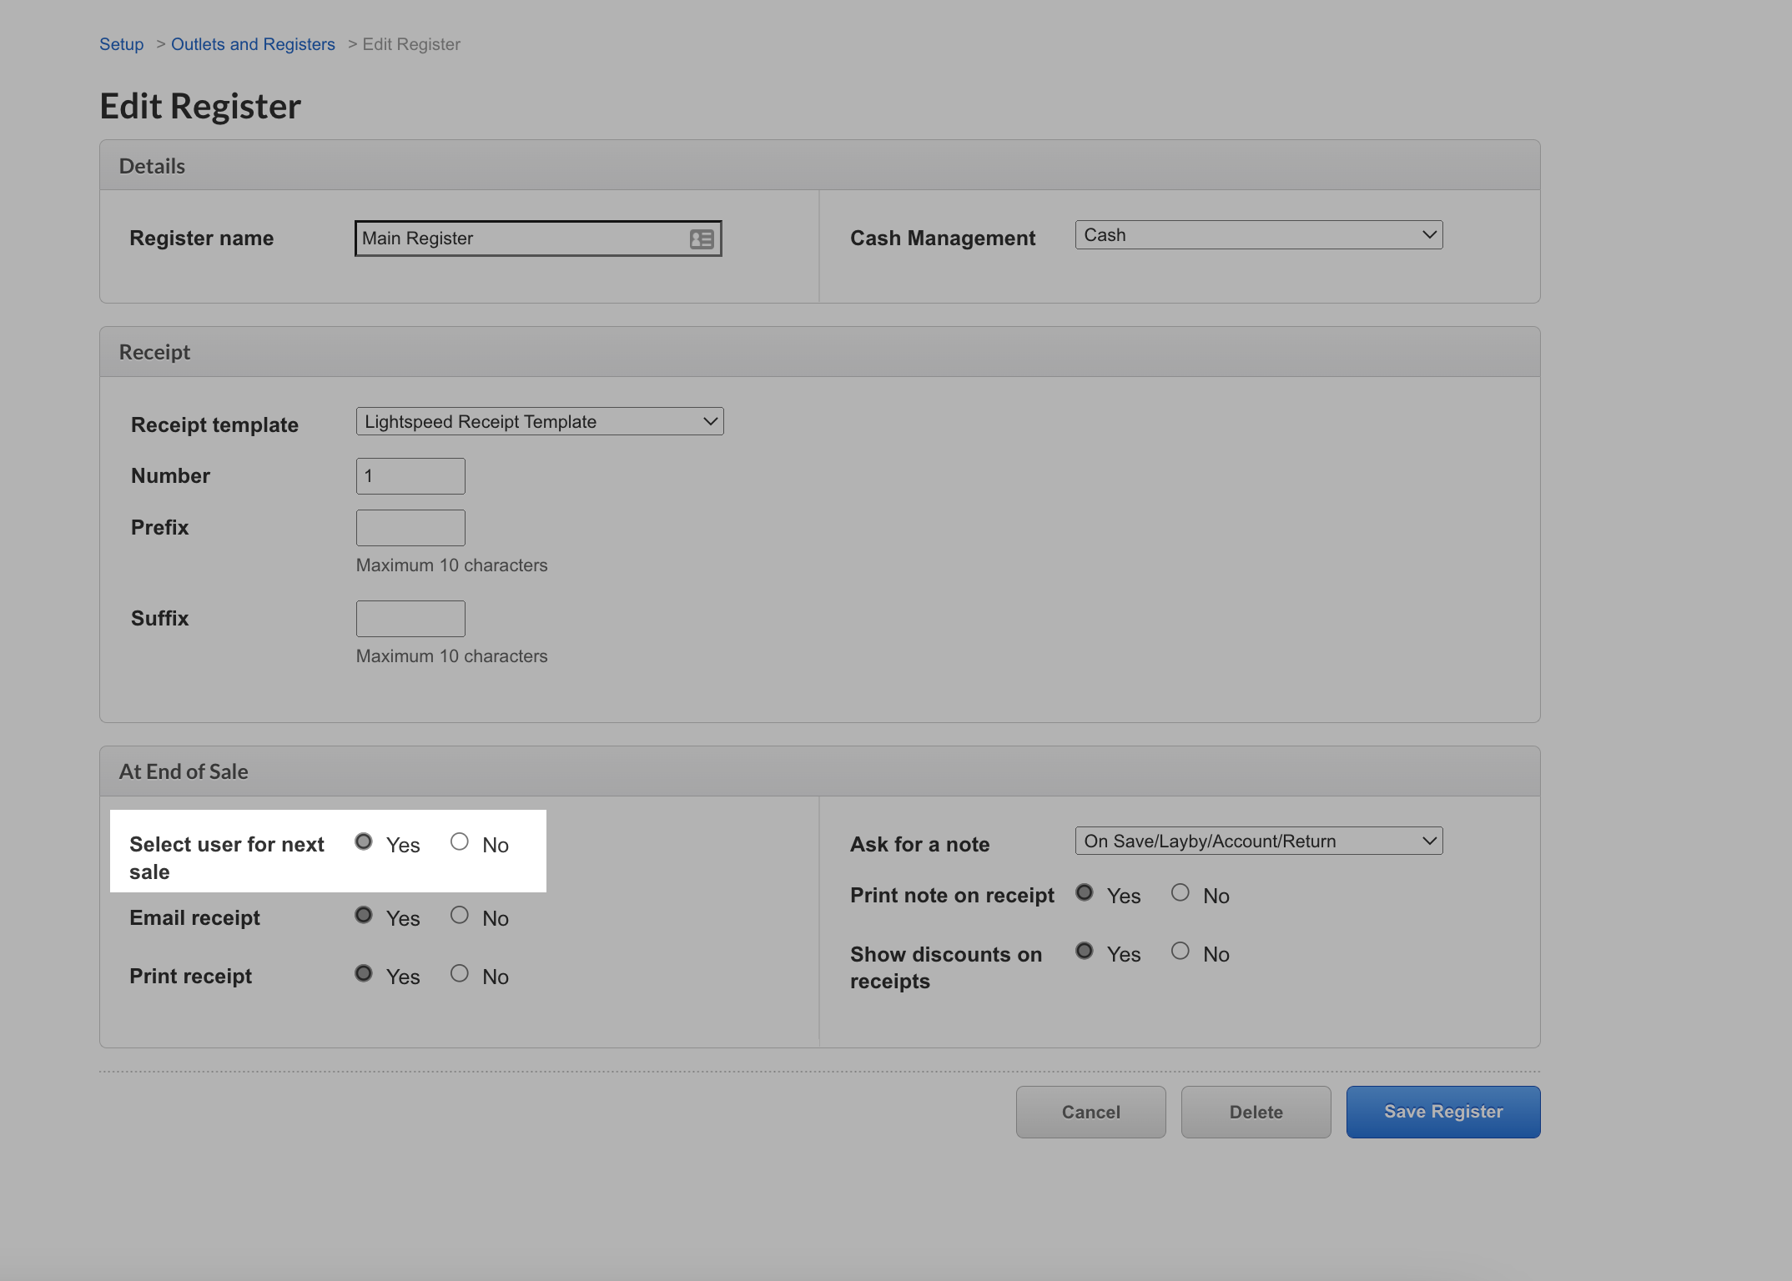Select No for Print note on receipt
The height and width of the screenshot is (1281, 1792).
(x=1180, y=892)
